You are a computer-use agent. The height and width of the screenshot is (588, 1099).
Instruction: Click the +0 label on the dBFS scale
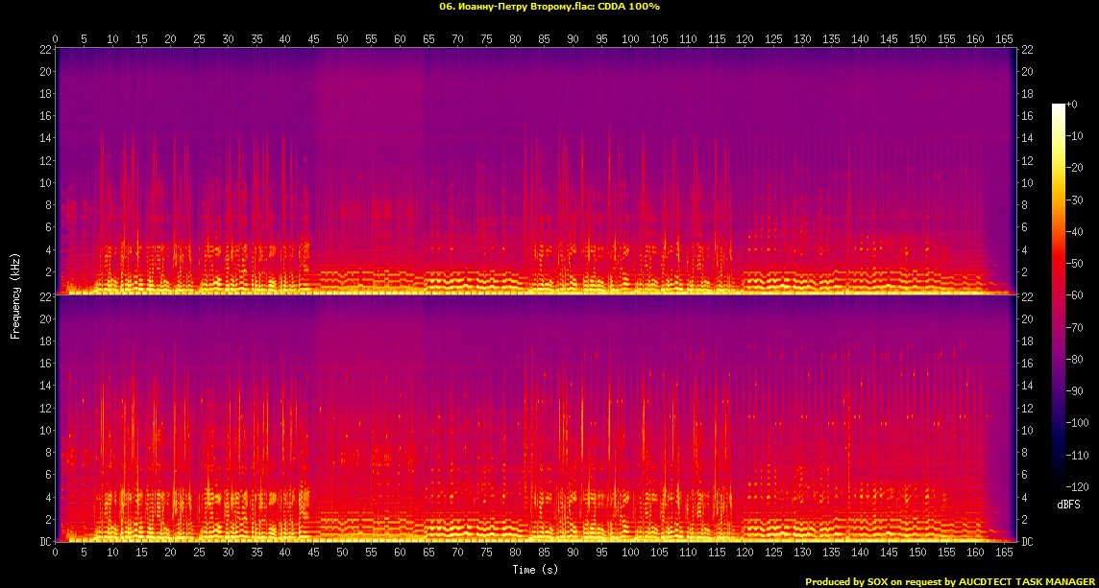pos(1072,105)
